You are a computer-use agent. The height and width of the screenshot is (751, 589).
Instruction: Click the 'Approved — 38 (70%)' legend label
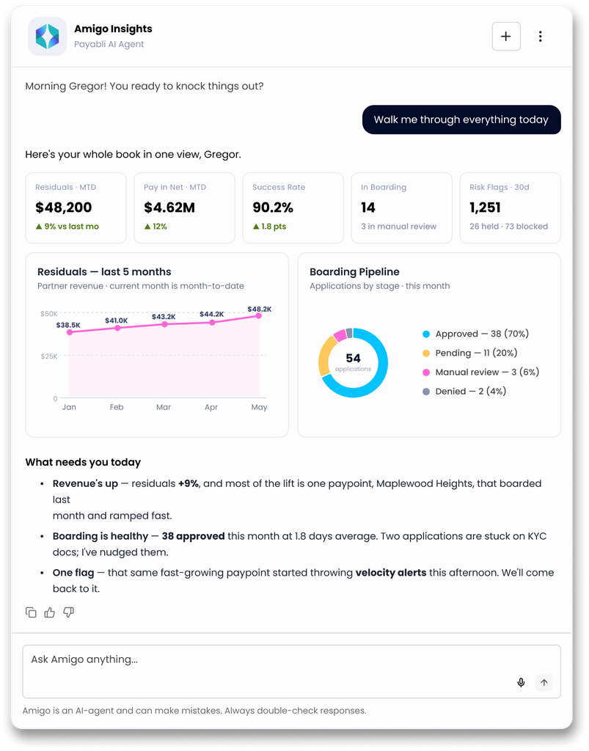[x=482, y=334]
